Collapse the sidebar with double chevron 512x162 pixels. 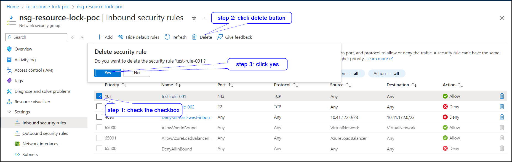[x=82, y=37]
